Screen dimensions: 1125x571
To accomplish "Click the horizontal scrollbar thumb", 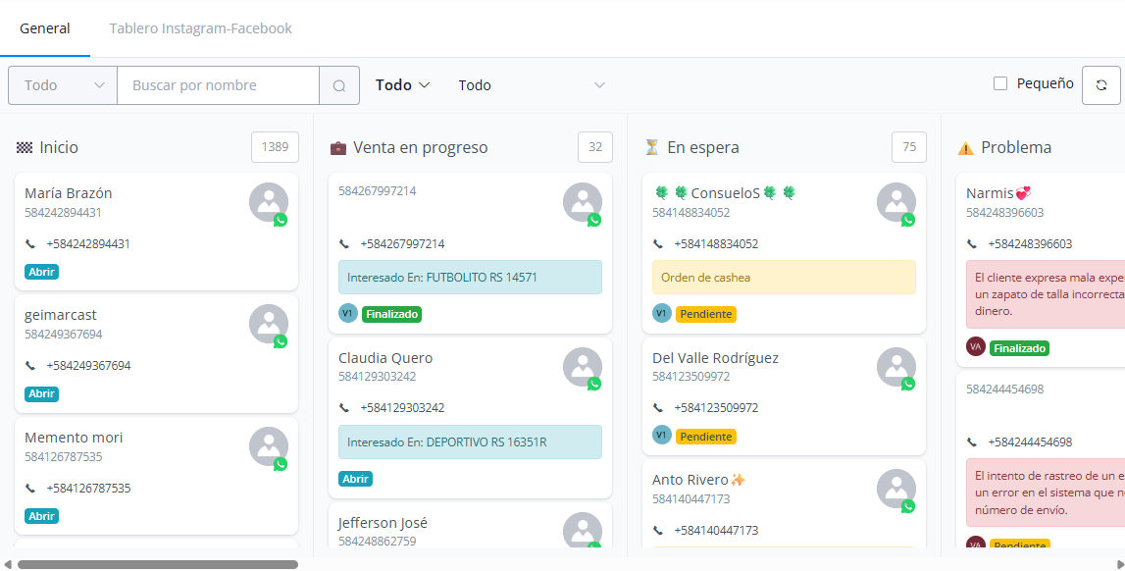I will [x=157, y=564].
